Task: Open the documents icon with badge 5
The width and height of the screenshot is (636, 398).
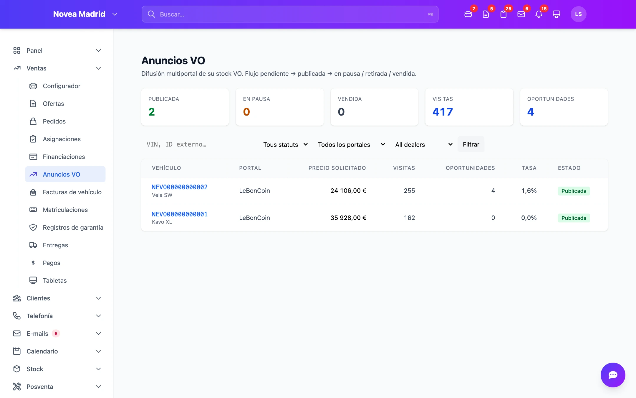Action: [x=486, y=14]
